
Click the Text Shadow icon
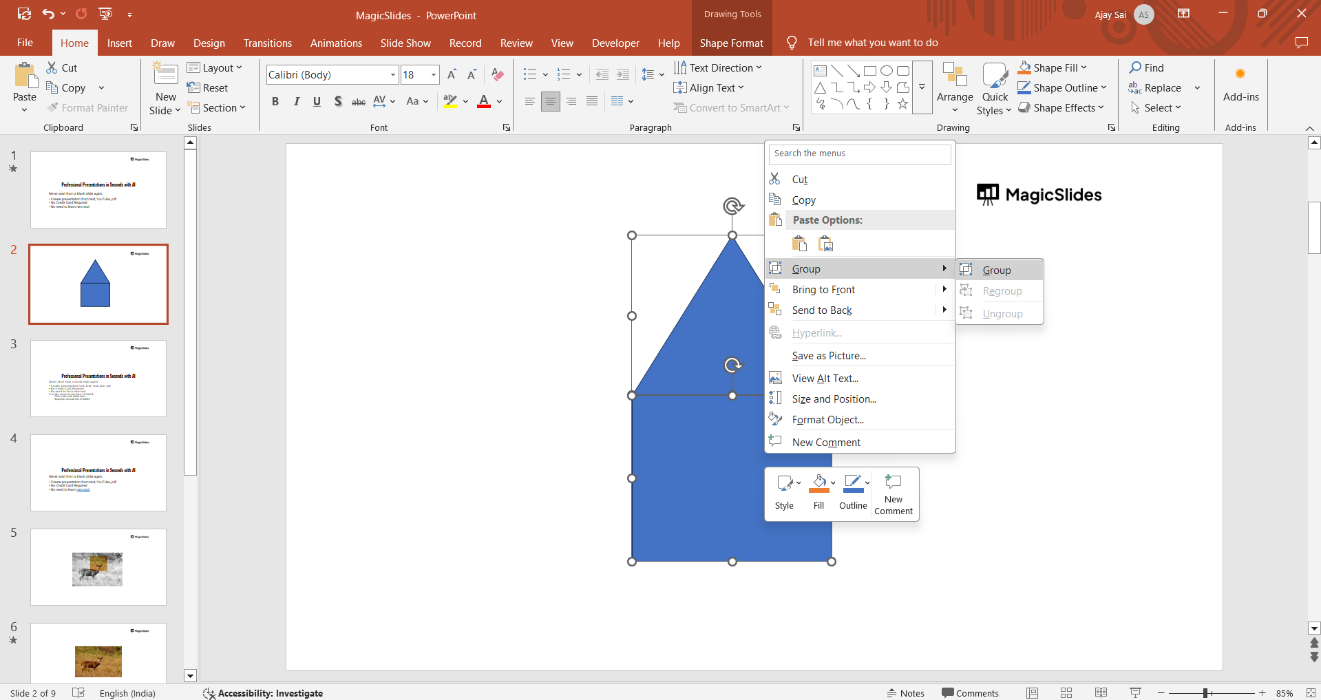(x=338, y=102)
